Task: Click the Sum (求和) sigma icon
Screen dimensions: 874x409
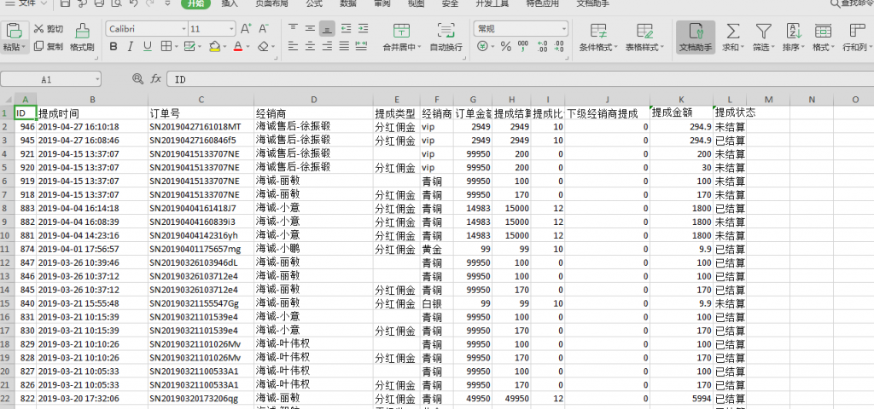Action: [733, 31]
